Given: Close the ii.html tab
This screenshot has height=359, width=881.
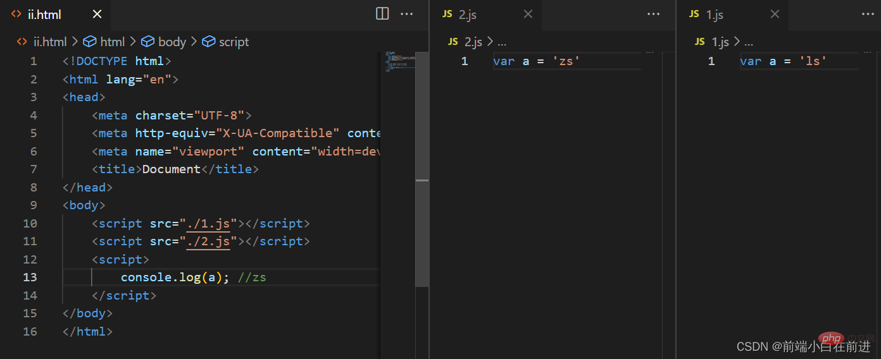Looking at the screenshot, I should [97, 14].
